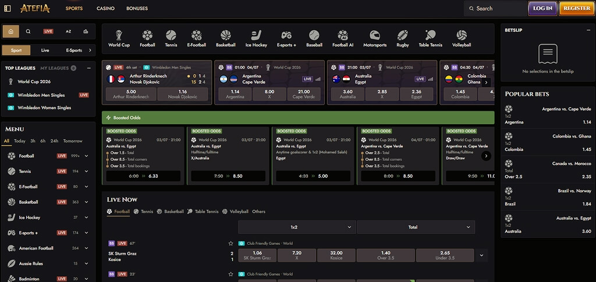Open the LIVE badge in sidebar icon row
The height and width of the screenshot is (282, 596).
coord(48,31)
